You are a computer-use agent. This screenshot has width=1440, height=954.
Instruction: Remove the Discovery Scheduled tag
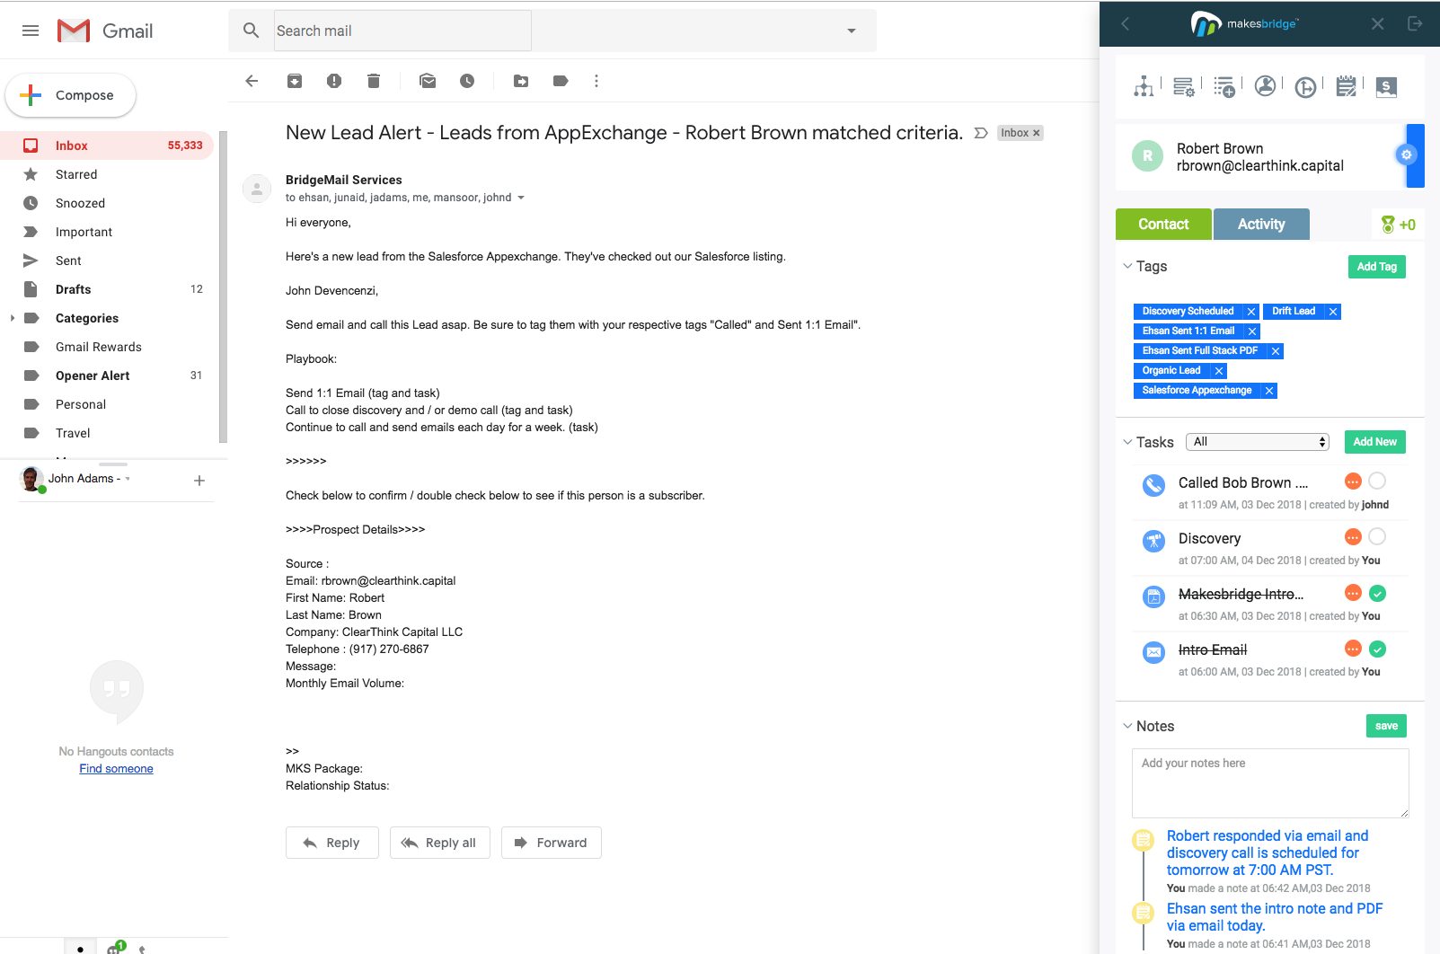click(1251, 312)
